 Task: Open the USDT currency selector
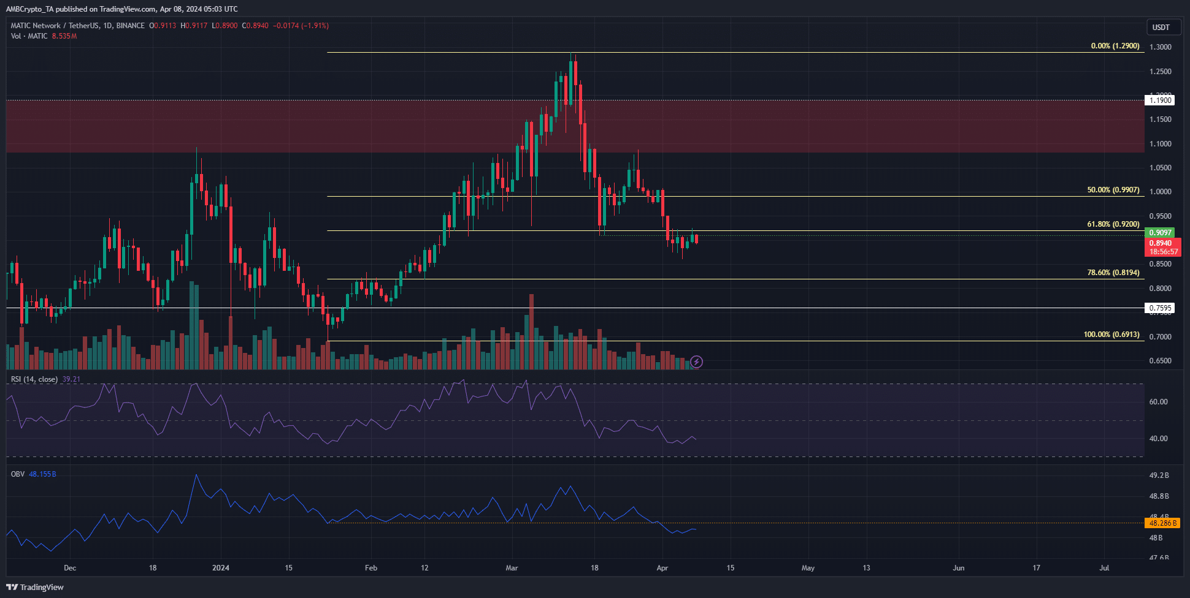[1164, 27]
